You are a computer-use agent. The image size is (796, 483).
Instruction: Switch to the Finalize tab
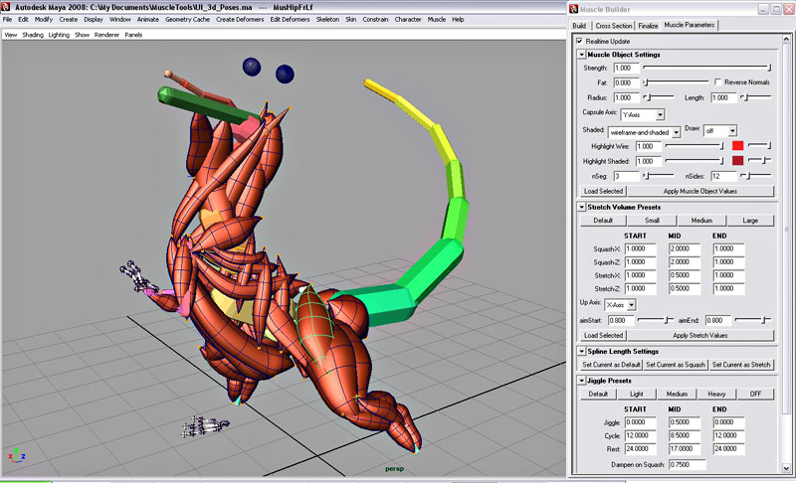pyautogui.click(x=648, y=26)
